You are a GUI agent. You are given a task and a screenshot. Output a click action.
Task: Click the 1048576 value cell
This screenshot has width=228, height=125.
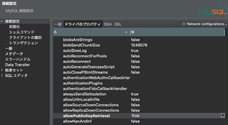[139, 45]
